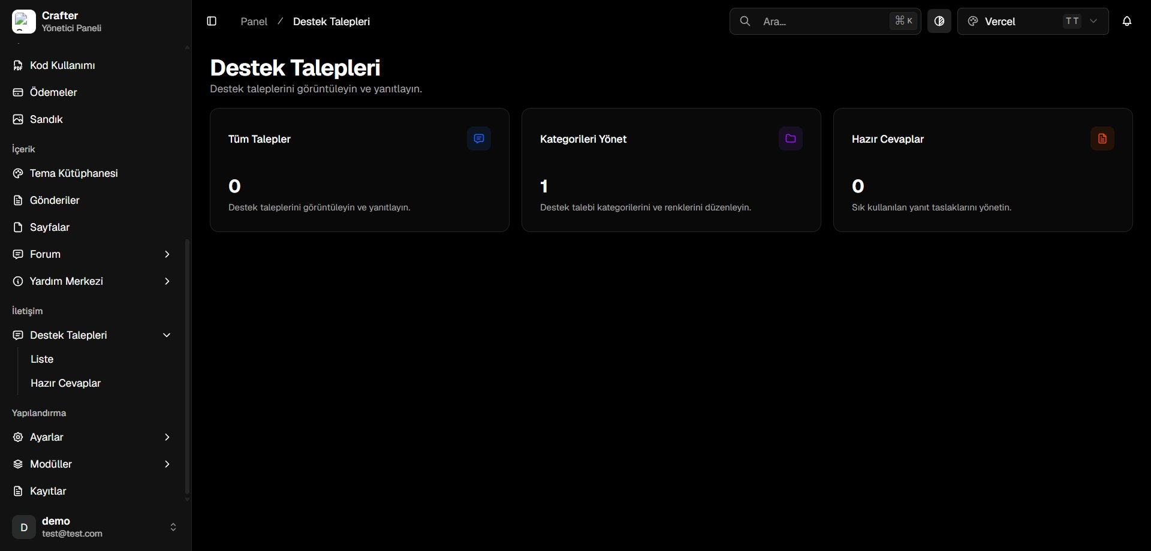Open the Hazır Cevaplar card title
Viewport: 1151px width, 551px height.
pyautogui.click(x=888, y=139)
